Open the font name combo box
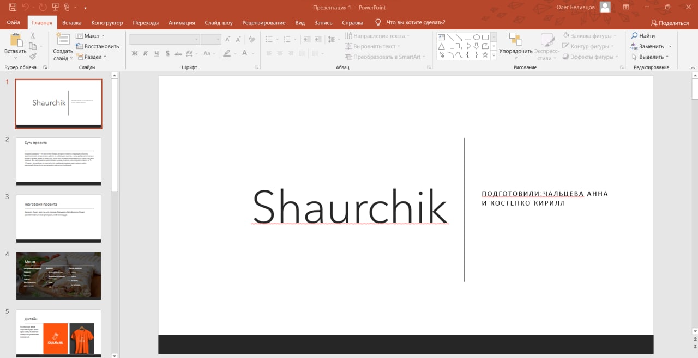This screenshot has height=358, width=698. point(165,39)
